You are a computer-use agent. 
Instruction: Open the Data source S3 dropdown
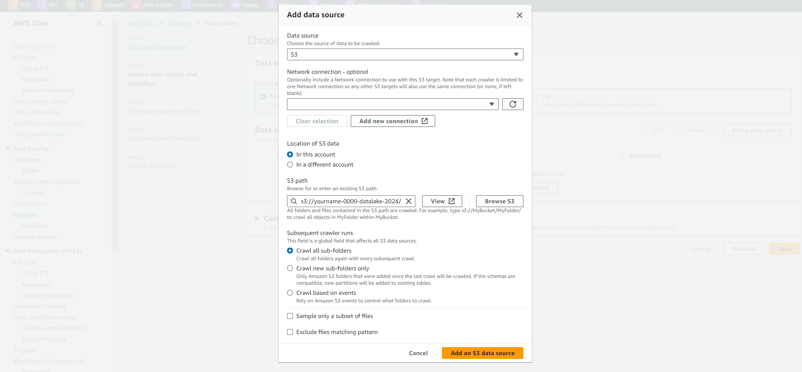405,54
